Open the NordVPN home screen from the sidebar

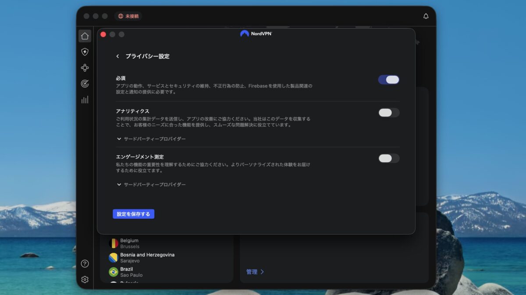point(85,35)
